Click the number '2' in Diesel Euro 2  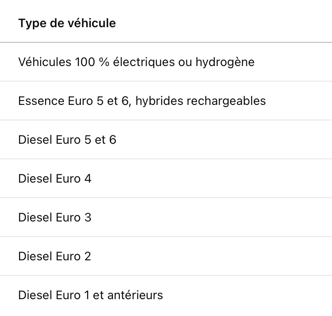tap(88, 256)
